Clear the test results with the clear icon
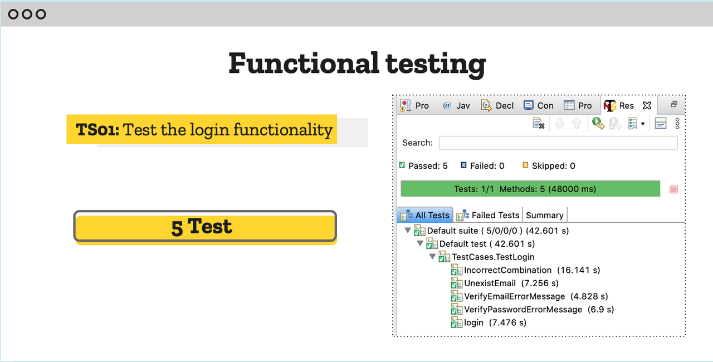 [x=539, y=124]
